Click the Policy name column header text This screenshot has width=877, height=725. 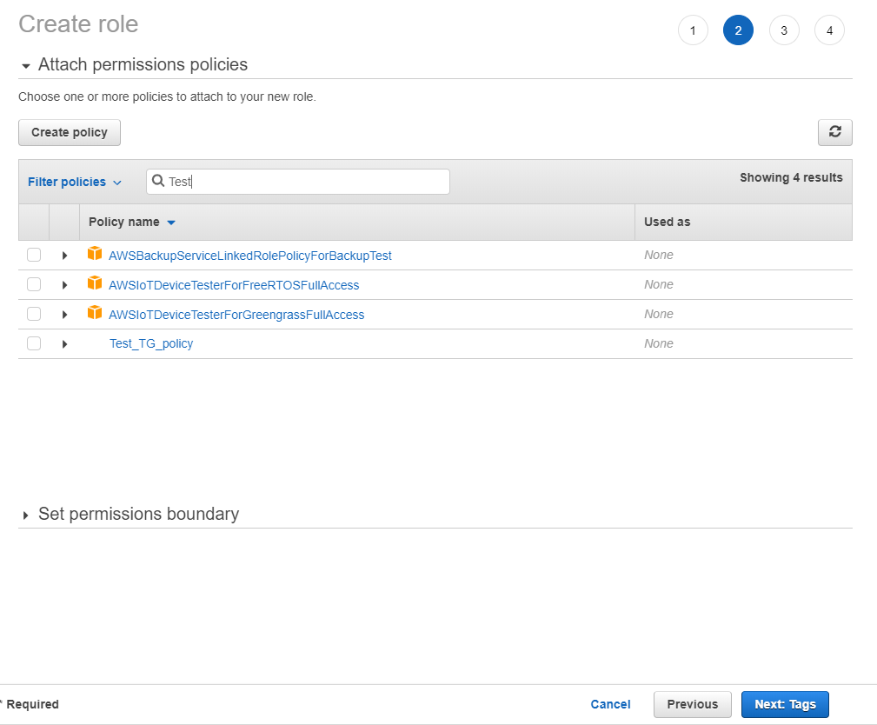pos(124,222)
